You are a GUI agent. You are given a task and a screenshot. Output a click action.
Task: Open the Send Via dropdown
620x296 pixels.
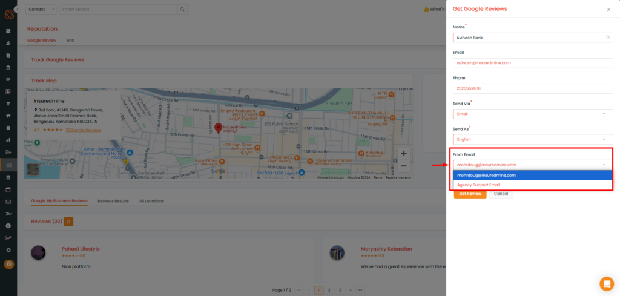click(x=533, y=114)
